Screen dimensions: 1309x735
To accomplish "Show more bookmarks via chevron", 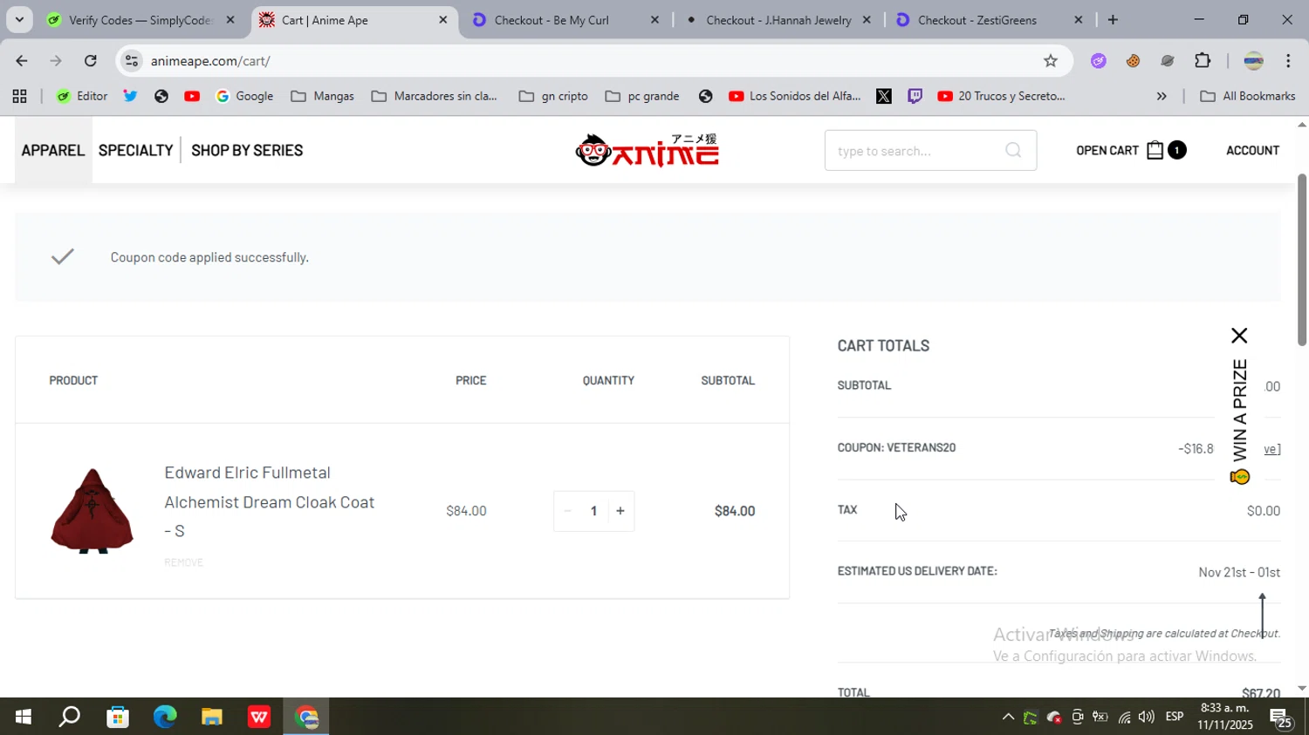I will pos(1162,97).
